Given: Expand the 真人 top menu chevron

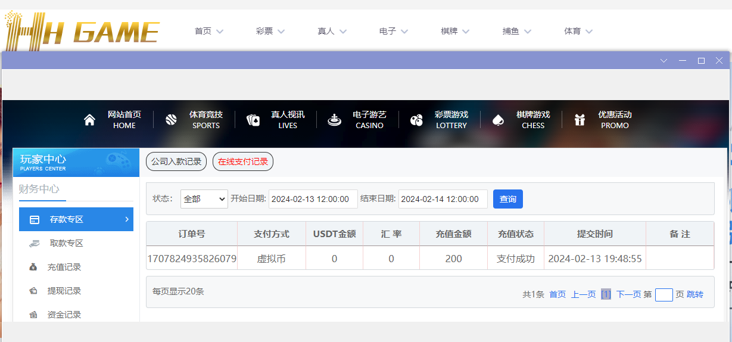Looking at the screenshot, I should 343,32.
